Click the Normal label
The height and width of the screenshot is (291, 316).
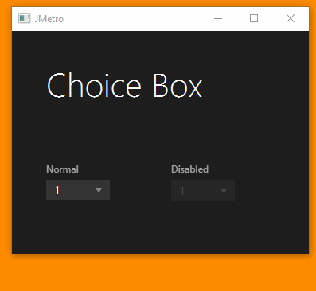tap(62, 169)
